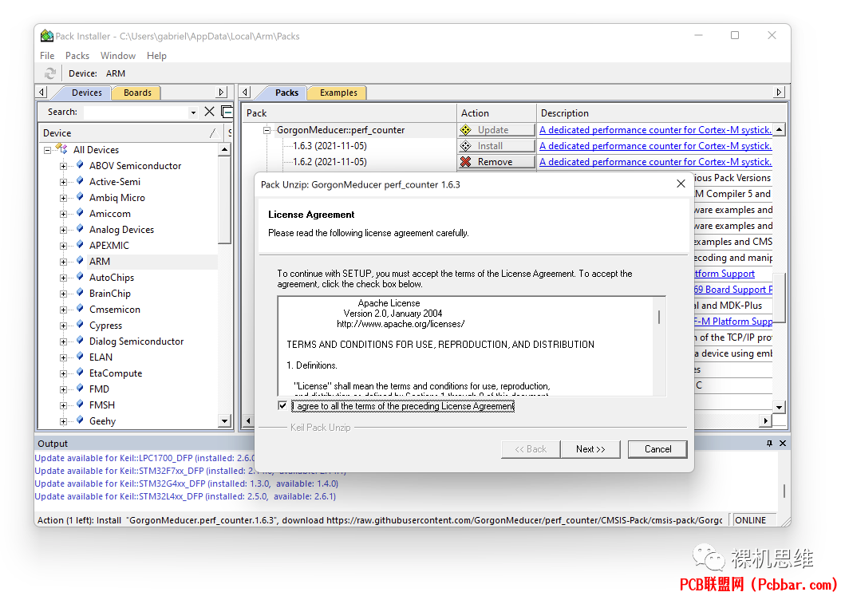Switch to the Boards tab
This screenshot has width=841, height=596.
137,93
